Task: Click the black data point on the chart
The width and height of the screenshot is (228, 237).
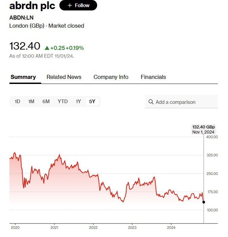Action: (x=204, y=202)
